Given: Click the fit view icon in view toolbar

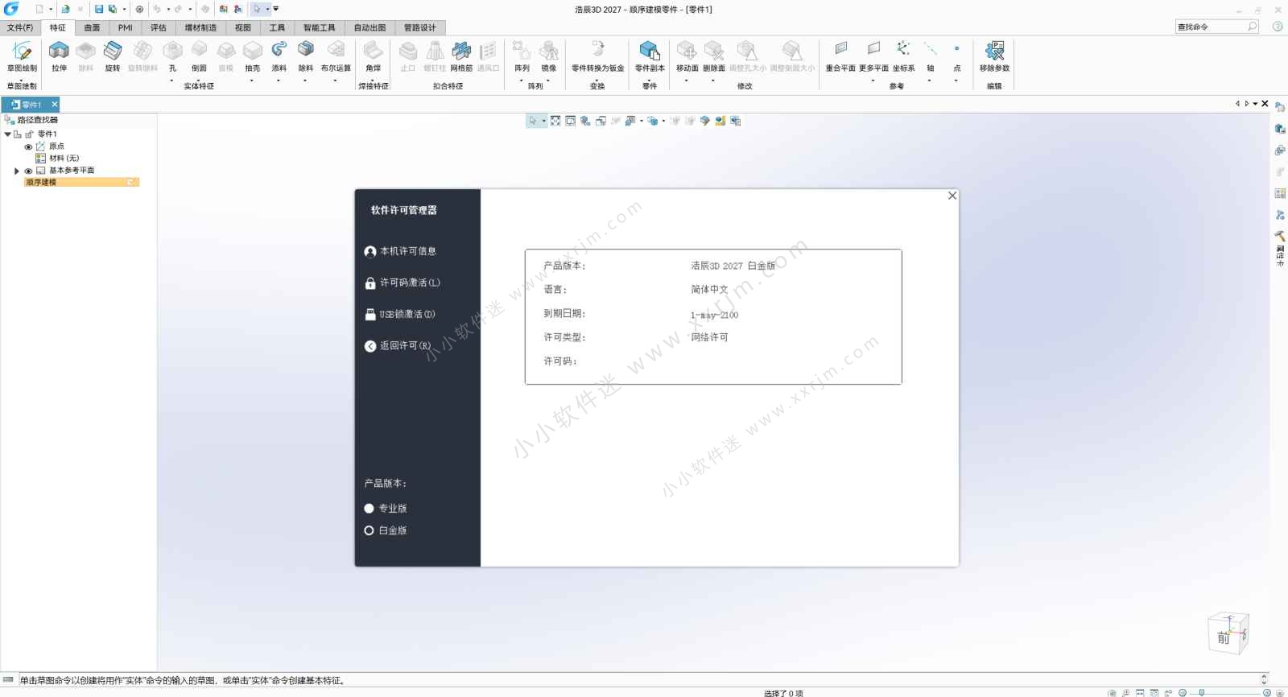Looking at the screenshot, I should pos(555,121).
